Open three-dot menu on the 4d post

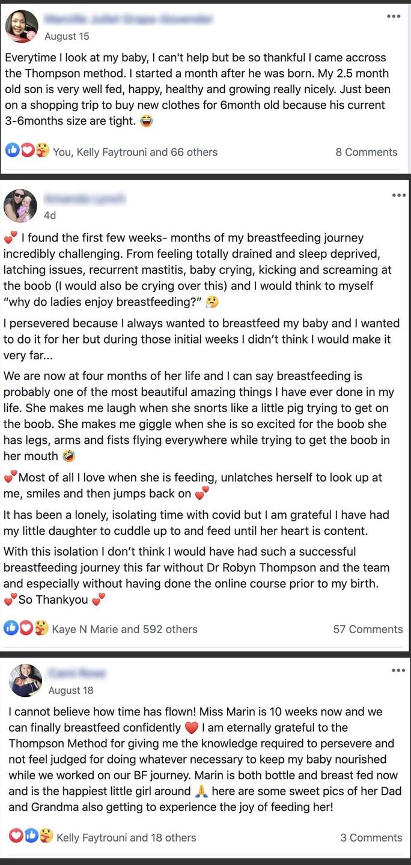(x=398, y=195)
